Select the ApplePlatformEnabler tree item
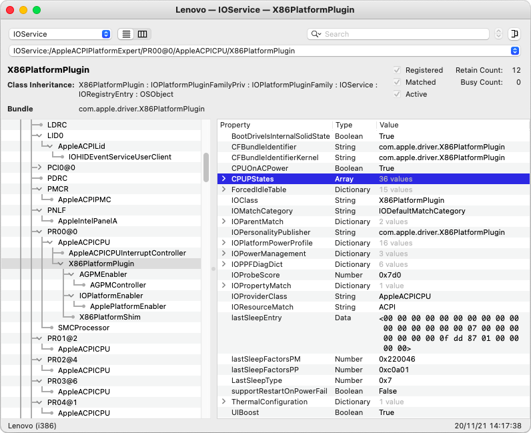Image resolution: width=531 pixels, height=433 pixels. 128,306
